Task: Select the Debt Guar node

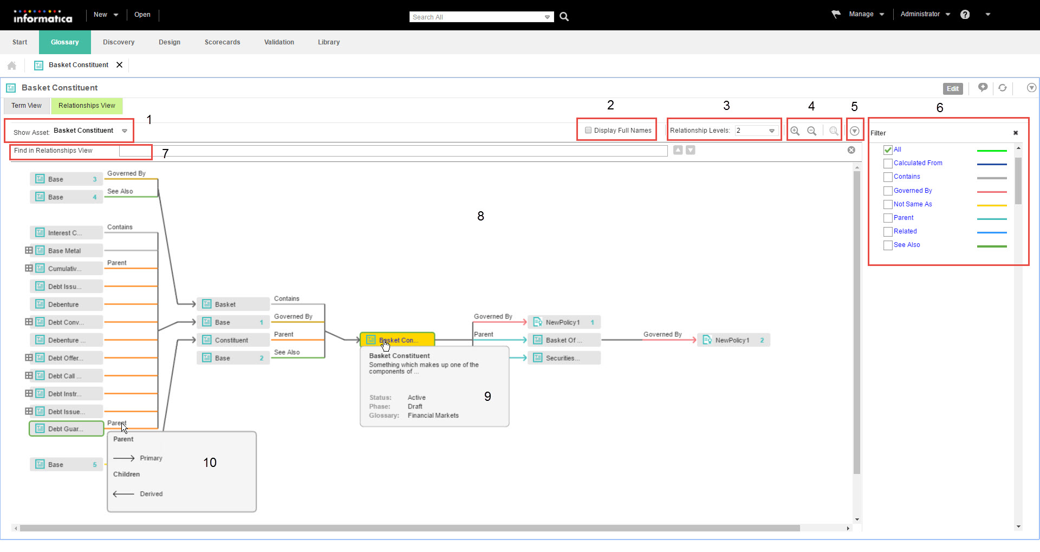Action: click(x=66, y=429)
